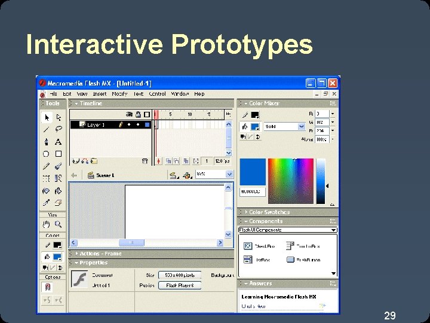
Task: Toggle Layer 1 outline color square
Action: tap(148, 124)
